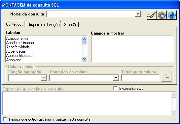
Task: Click down arrow of Tabelas scrollbar
Action: (x=84, y=59)
